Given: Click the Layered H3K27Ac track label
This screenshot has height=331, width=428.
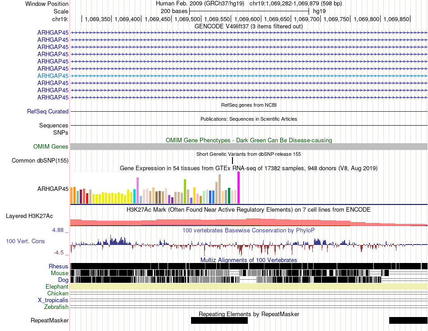Looking at the screenshot, I should [29, 216].
